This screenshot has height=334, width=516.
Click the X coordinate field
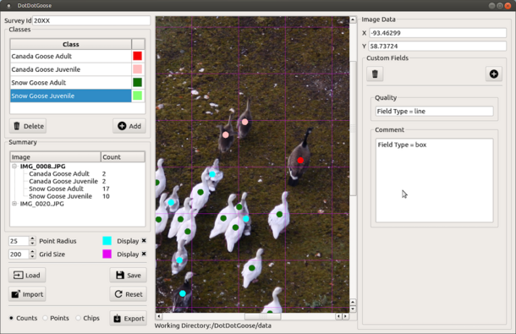pyautogui.click(x=437, y=33)
